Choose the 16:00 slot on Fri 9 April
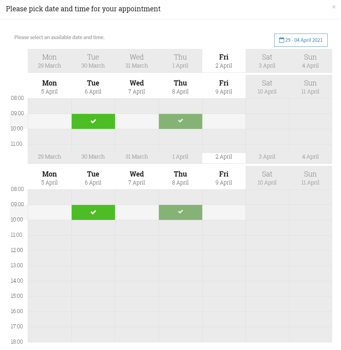Image resolution: width=341 pixels, height=350 pixels. click(224, 319)
